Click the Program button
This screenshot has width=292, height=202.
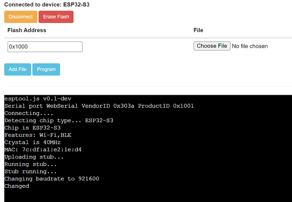pyautogui.click(x=46, y=69)
